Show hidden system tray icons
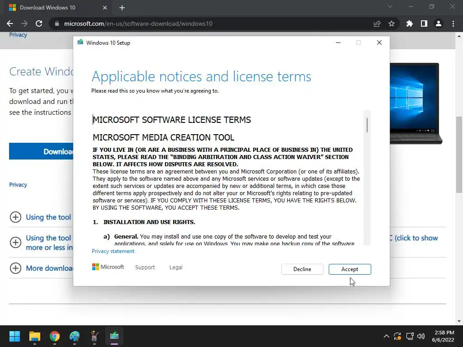463x347 pixels. (x=386, y=336)
